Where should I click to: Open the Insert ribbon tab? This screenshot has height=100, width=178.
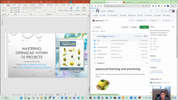14,5
